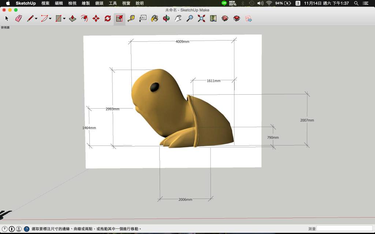The height and width of the screenshot is (234, 375).
Task: Activate the Tape Measure tool
Action: (x=131, y=18)
